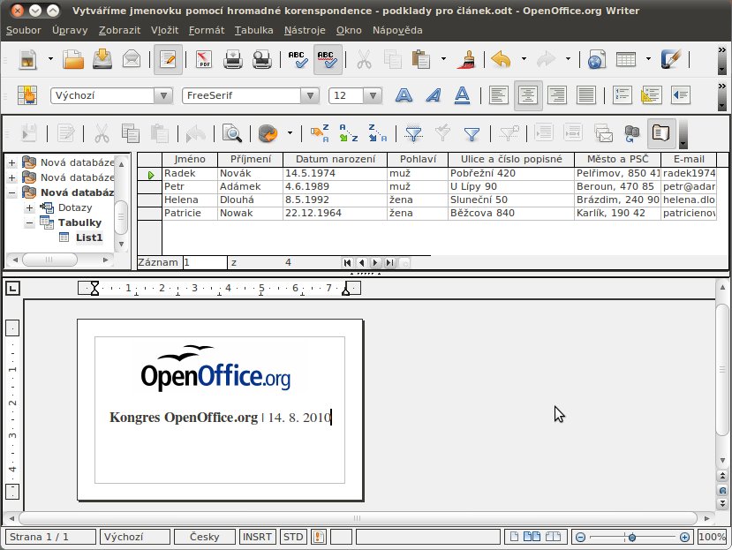Toggle the data source Explorer pane

click(x=661, y=133)
